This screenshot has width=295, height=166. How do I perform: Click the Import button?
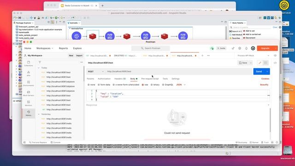click(x=79, y=55)
